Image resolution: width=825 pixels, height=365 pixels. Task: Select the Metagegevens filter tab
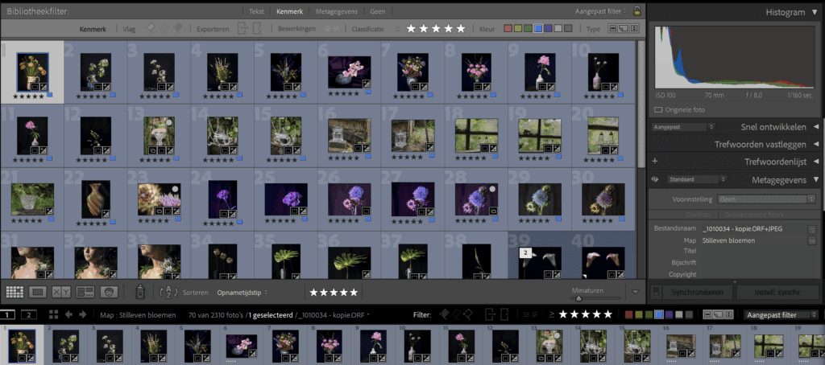(x=338, y=12)
